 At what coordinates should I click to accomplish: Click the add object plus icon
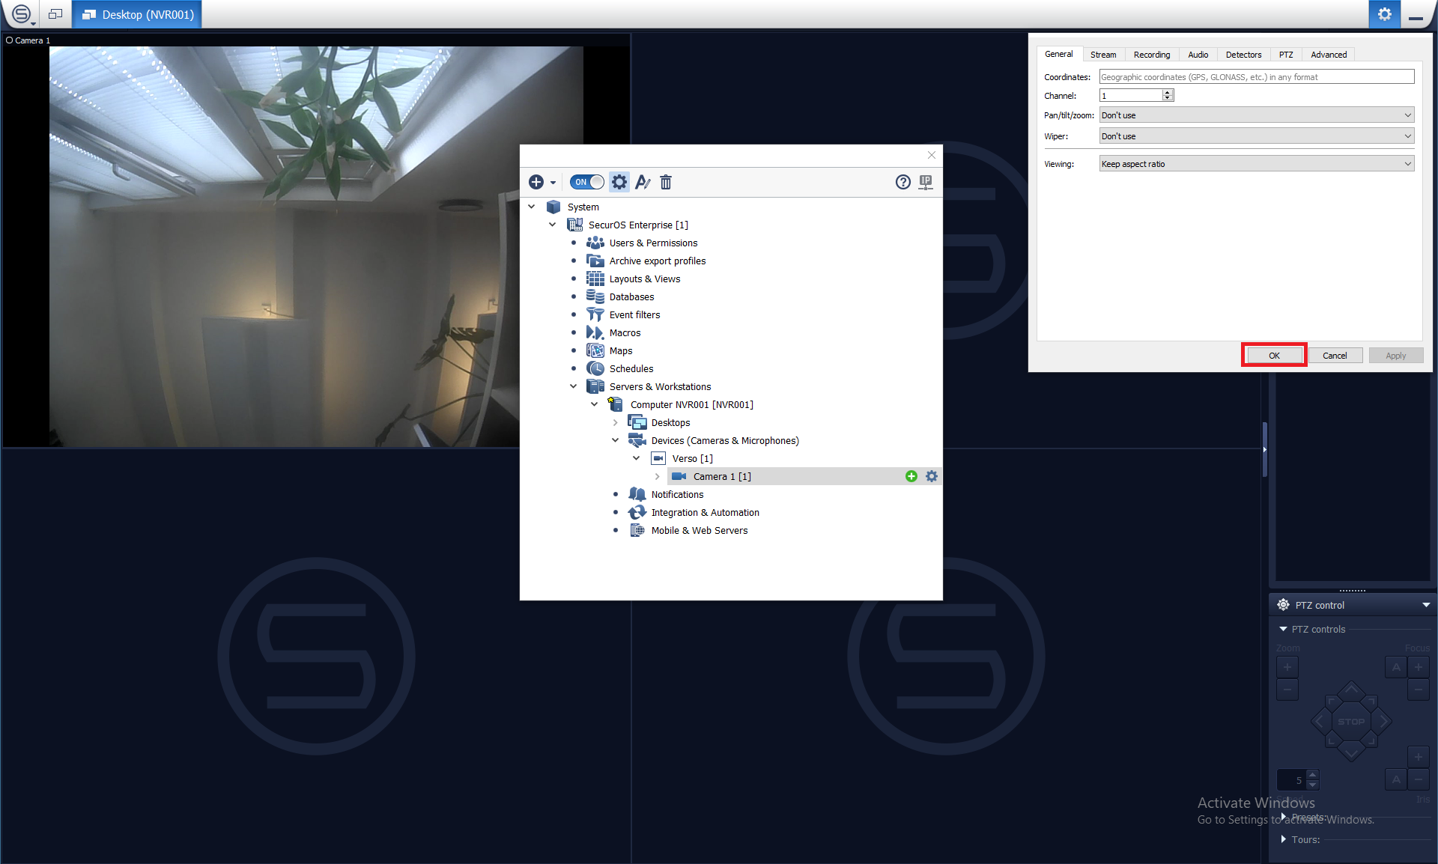pyautogui.click(x=536, y=182)
